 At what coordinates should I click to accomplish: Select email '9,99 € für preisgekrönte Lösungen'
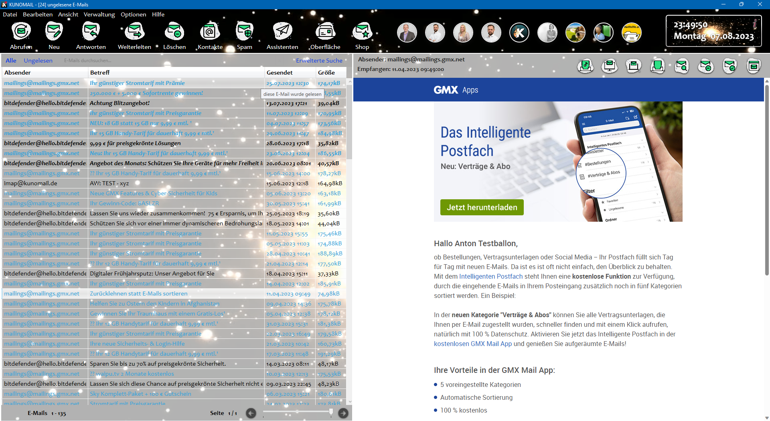(x=174, y=143)
